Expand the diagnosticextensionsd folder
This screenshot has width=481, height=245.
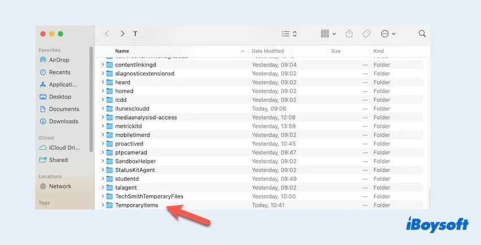click(x=103, y=74)
